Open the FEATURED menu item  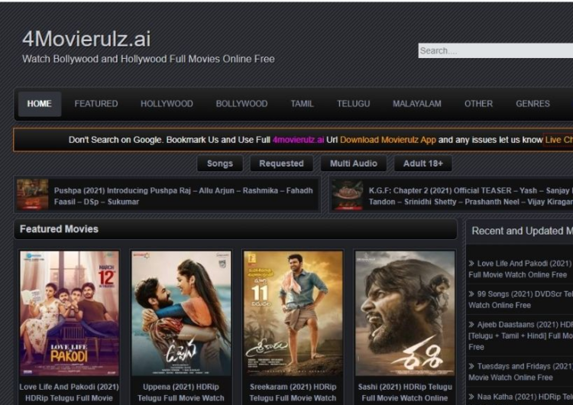coord(96,104)
